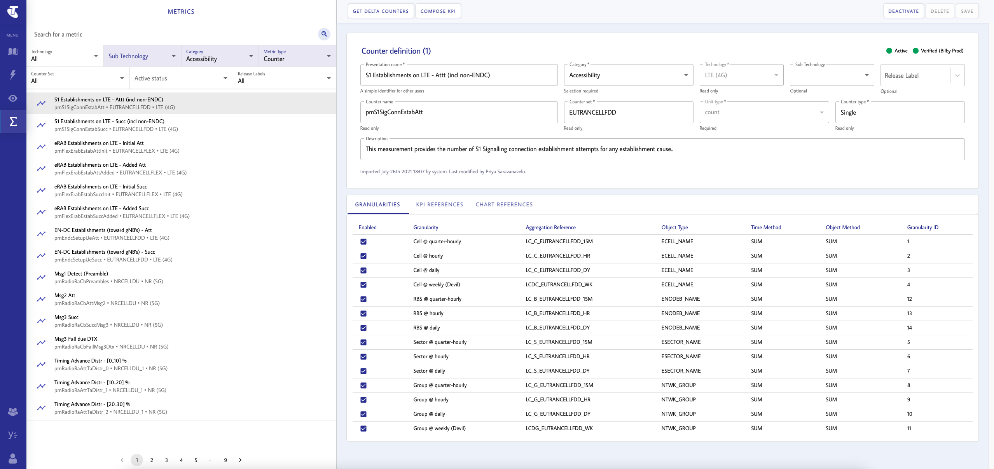Open the lightning bolt sidebar icon

click(x=13, y=75)
